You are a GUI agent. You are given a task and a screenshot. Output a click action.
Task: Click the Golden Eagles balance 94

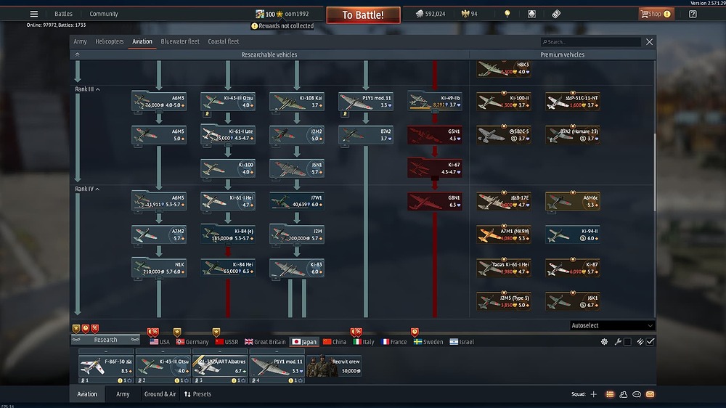tap(470, 14)
